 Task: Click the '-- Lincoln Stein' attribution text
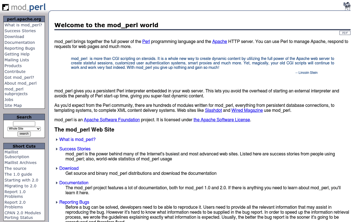(306, 73)
